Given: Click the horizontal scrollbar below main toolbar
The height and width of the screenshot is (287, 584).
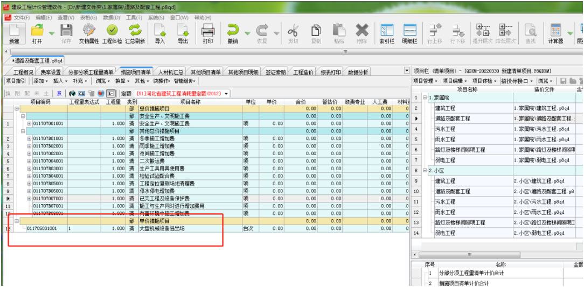Looking at the screenshot, I should click(345, 52).
